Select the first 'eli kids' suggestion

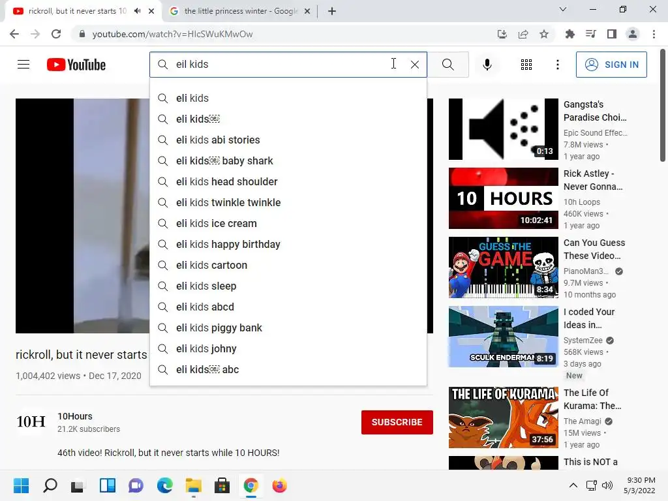288,98
